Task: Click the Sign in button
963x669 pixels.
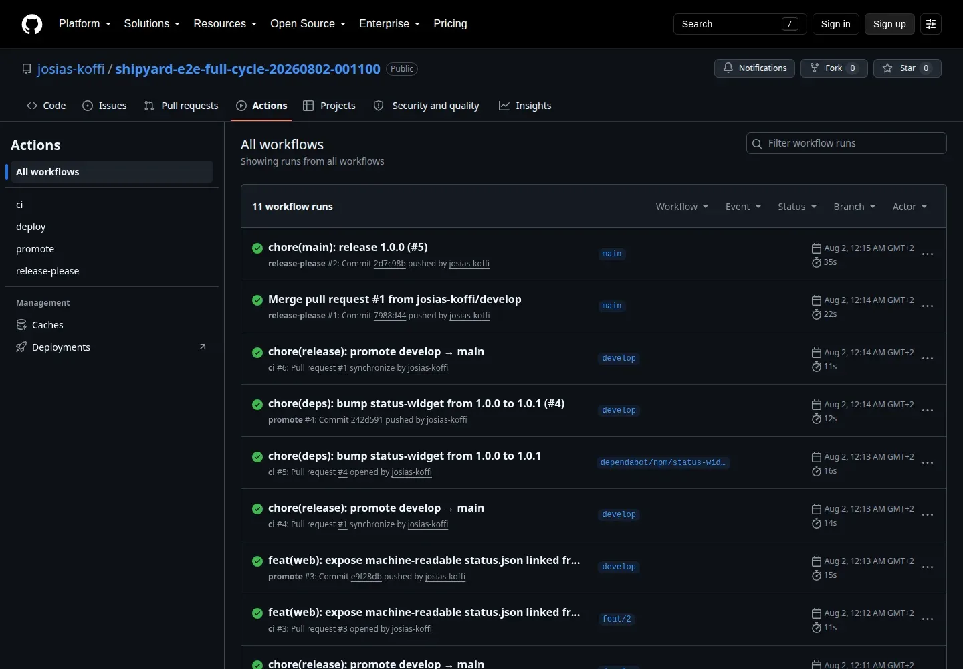Action: click(x=836, y=24)
